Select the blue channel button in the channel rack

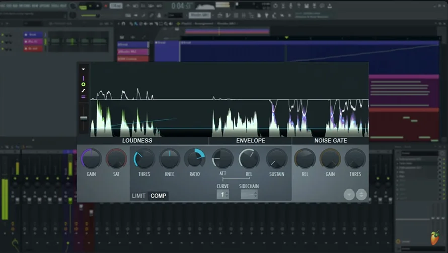click(33, 35)
